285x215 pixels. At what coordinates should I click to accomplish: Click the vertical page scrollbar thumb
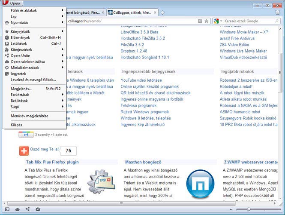[280, 72]
